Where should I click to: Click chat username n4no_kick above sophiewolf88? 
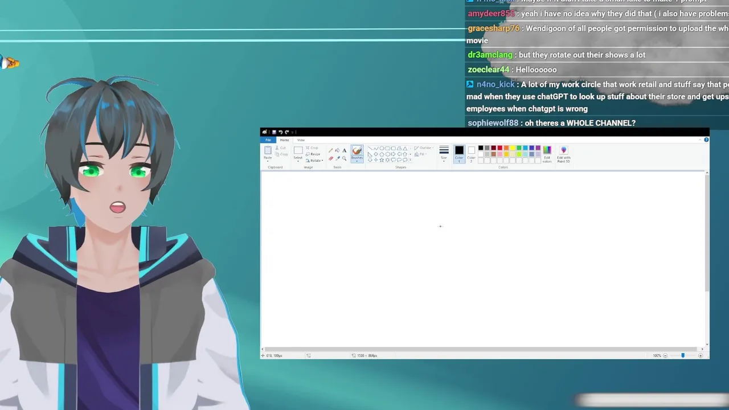tap(495, 84)
